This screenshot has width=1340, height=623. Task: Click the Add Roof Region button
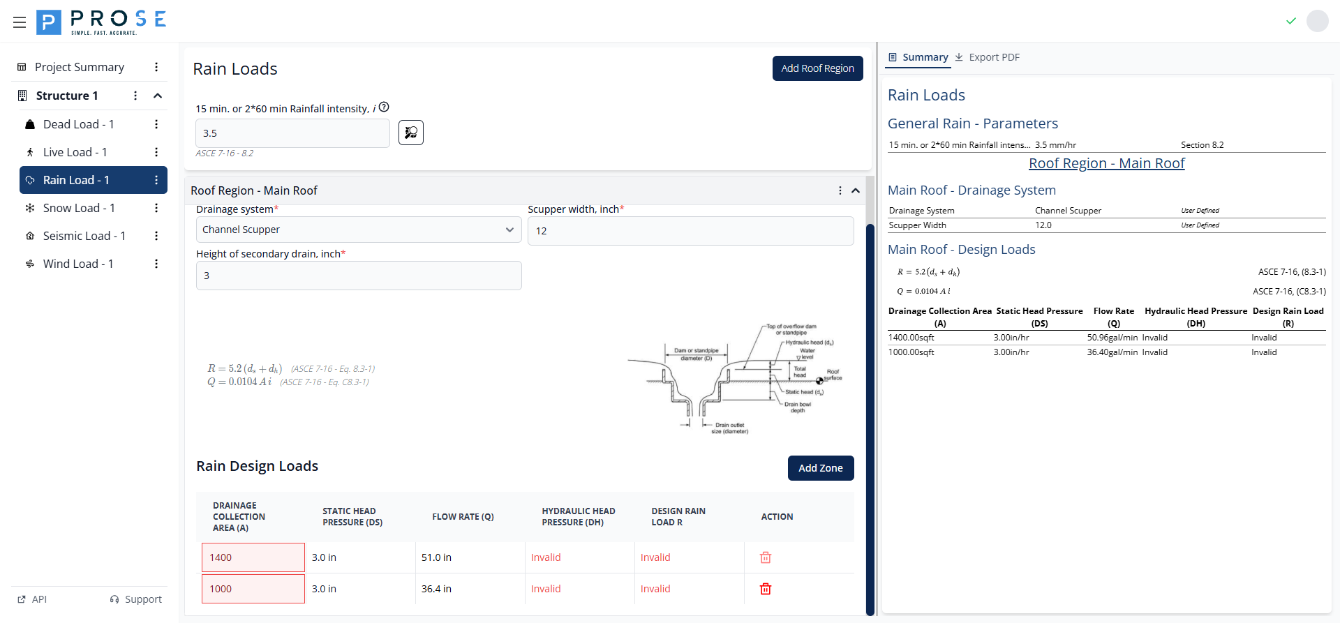[x=817, y=68]
